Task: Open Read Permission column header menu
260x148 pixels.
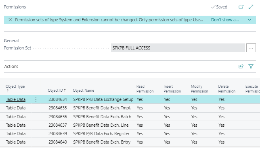Action: [145, 89]
